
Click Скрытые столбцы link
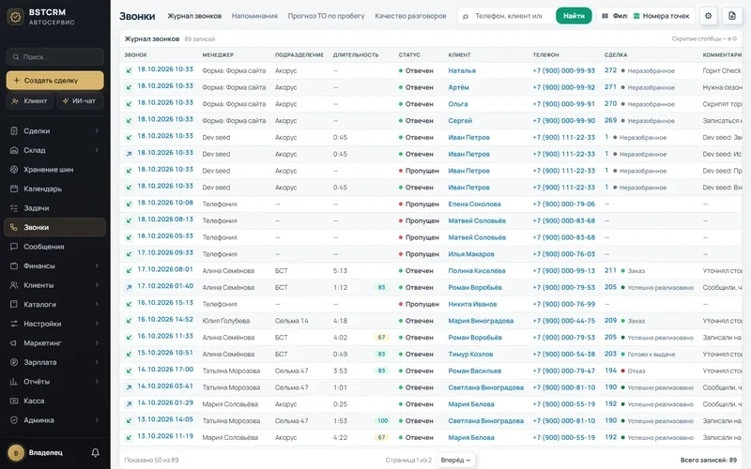click(x=704, y=38)
